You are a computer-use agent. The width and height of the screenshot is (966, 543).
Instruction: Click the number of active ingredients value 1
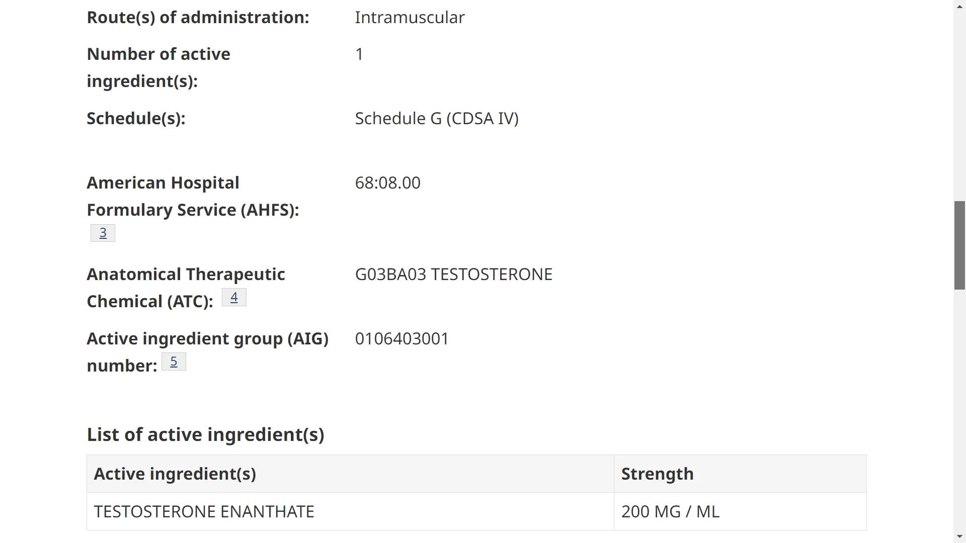pyautogui.click(x=359, y=54)
